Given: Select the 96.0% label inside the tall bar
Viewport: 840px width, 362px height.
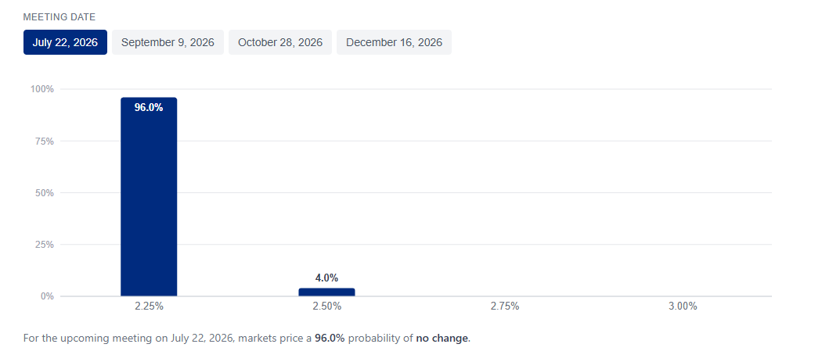Looking at the screenshot, I should point(149,107).
